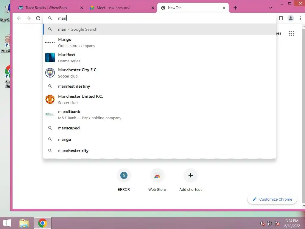
Task: Close the Meet xsw-hrvn-msi tab
Action: click(153, 8)
